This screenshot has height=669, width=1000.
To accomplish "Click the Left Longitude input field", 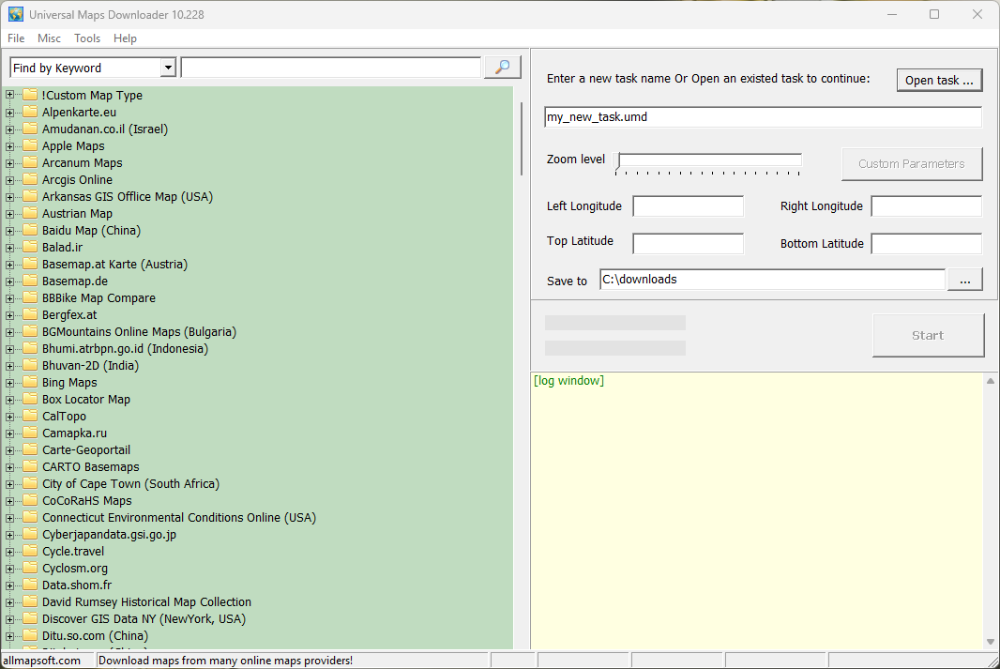I will click(689, 206).
